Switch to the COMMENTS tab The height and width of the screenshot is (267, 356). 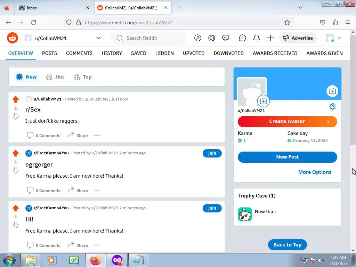point(79,53)
